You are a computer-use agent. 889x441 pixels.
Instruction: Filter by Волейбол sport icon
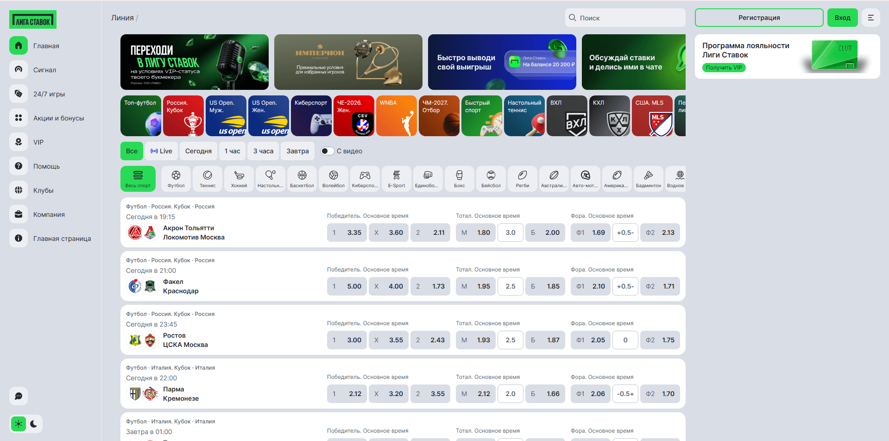coord(334,178)
